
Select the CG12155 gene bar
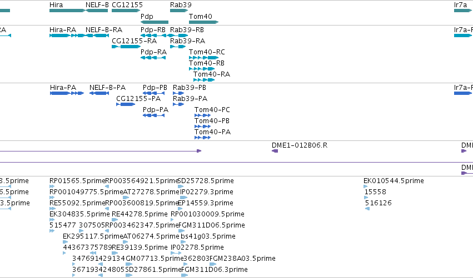click(x=126, y=11)
